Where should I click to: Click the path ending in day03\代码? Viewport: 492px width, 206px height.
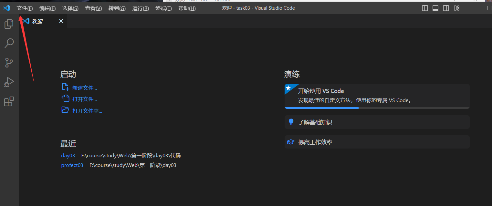[x=131, y=155]
